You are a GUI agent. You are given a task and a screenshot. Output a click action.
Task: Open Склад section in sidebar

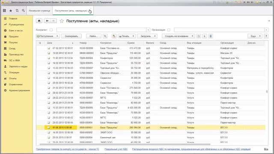(x=12, y=48)
